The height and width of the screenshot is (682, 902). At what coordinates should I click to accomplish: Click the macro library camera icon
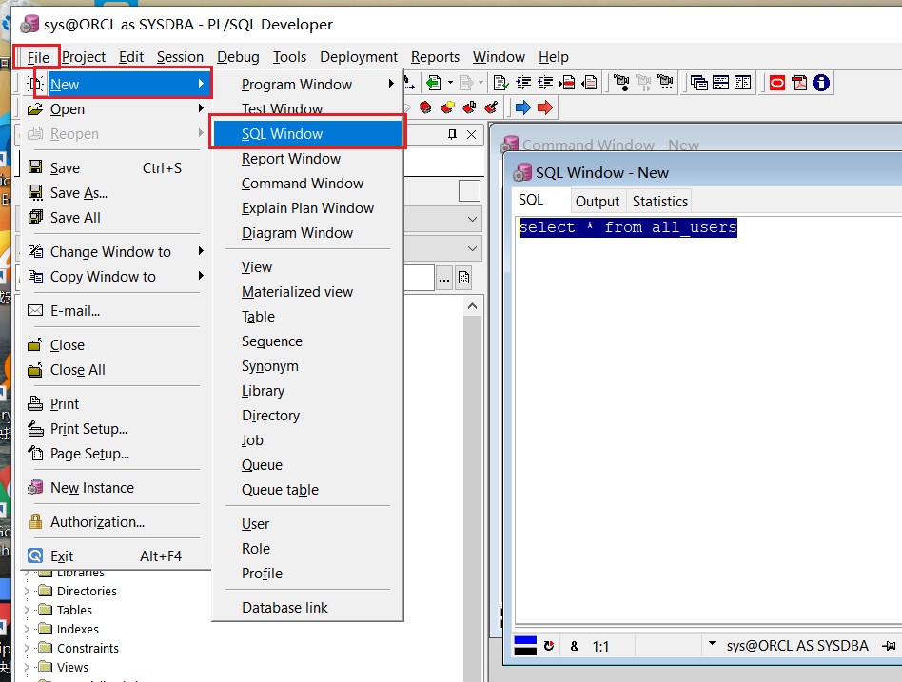tap(665, 83)
